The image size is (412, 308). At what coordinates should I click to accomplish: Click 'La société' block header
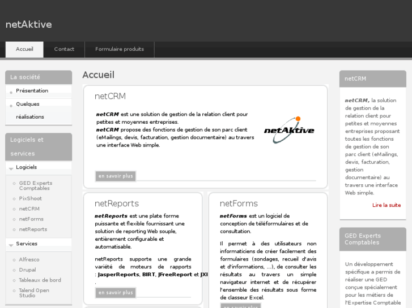(39, 77)
